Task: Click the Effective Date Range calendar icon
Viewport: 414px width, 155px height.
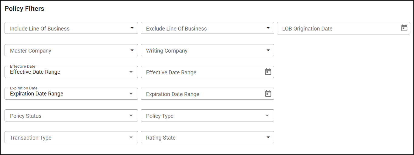Action: (x=268, y=72)
